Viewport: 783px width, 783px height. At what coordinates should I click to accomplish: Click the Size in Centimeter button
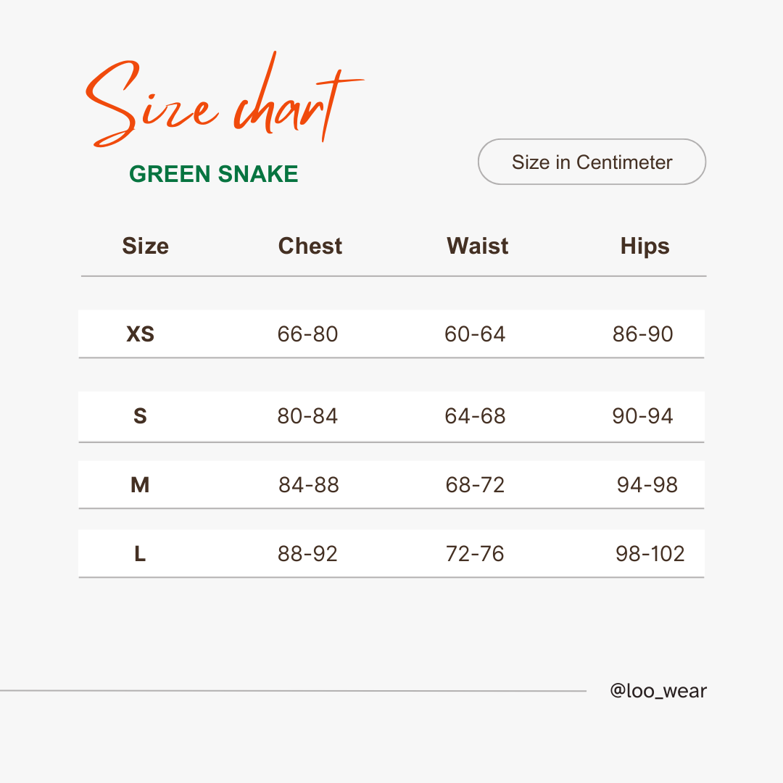pyautogui.click(x=592, y=162)
